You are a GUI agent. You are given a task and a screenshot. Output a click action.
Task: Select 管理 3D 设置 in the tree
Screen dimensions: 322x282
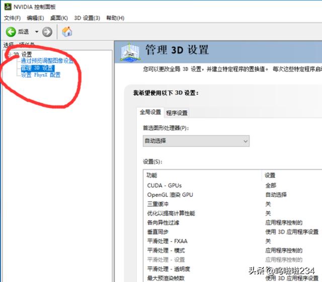click(38, 68)
